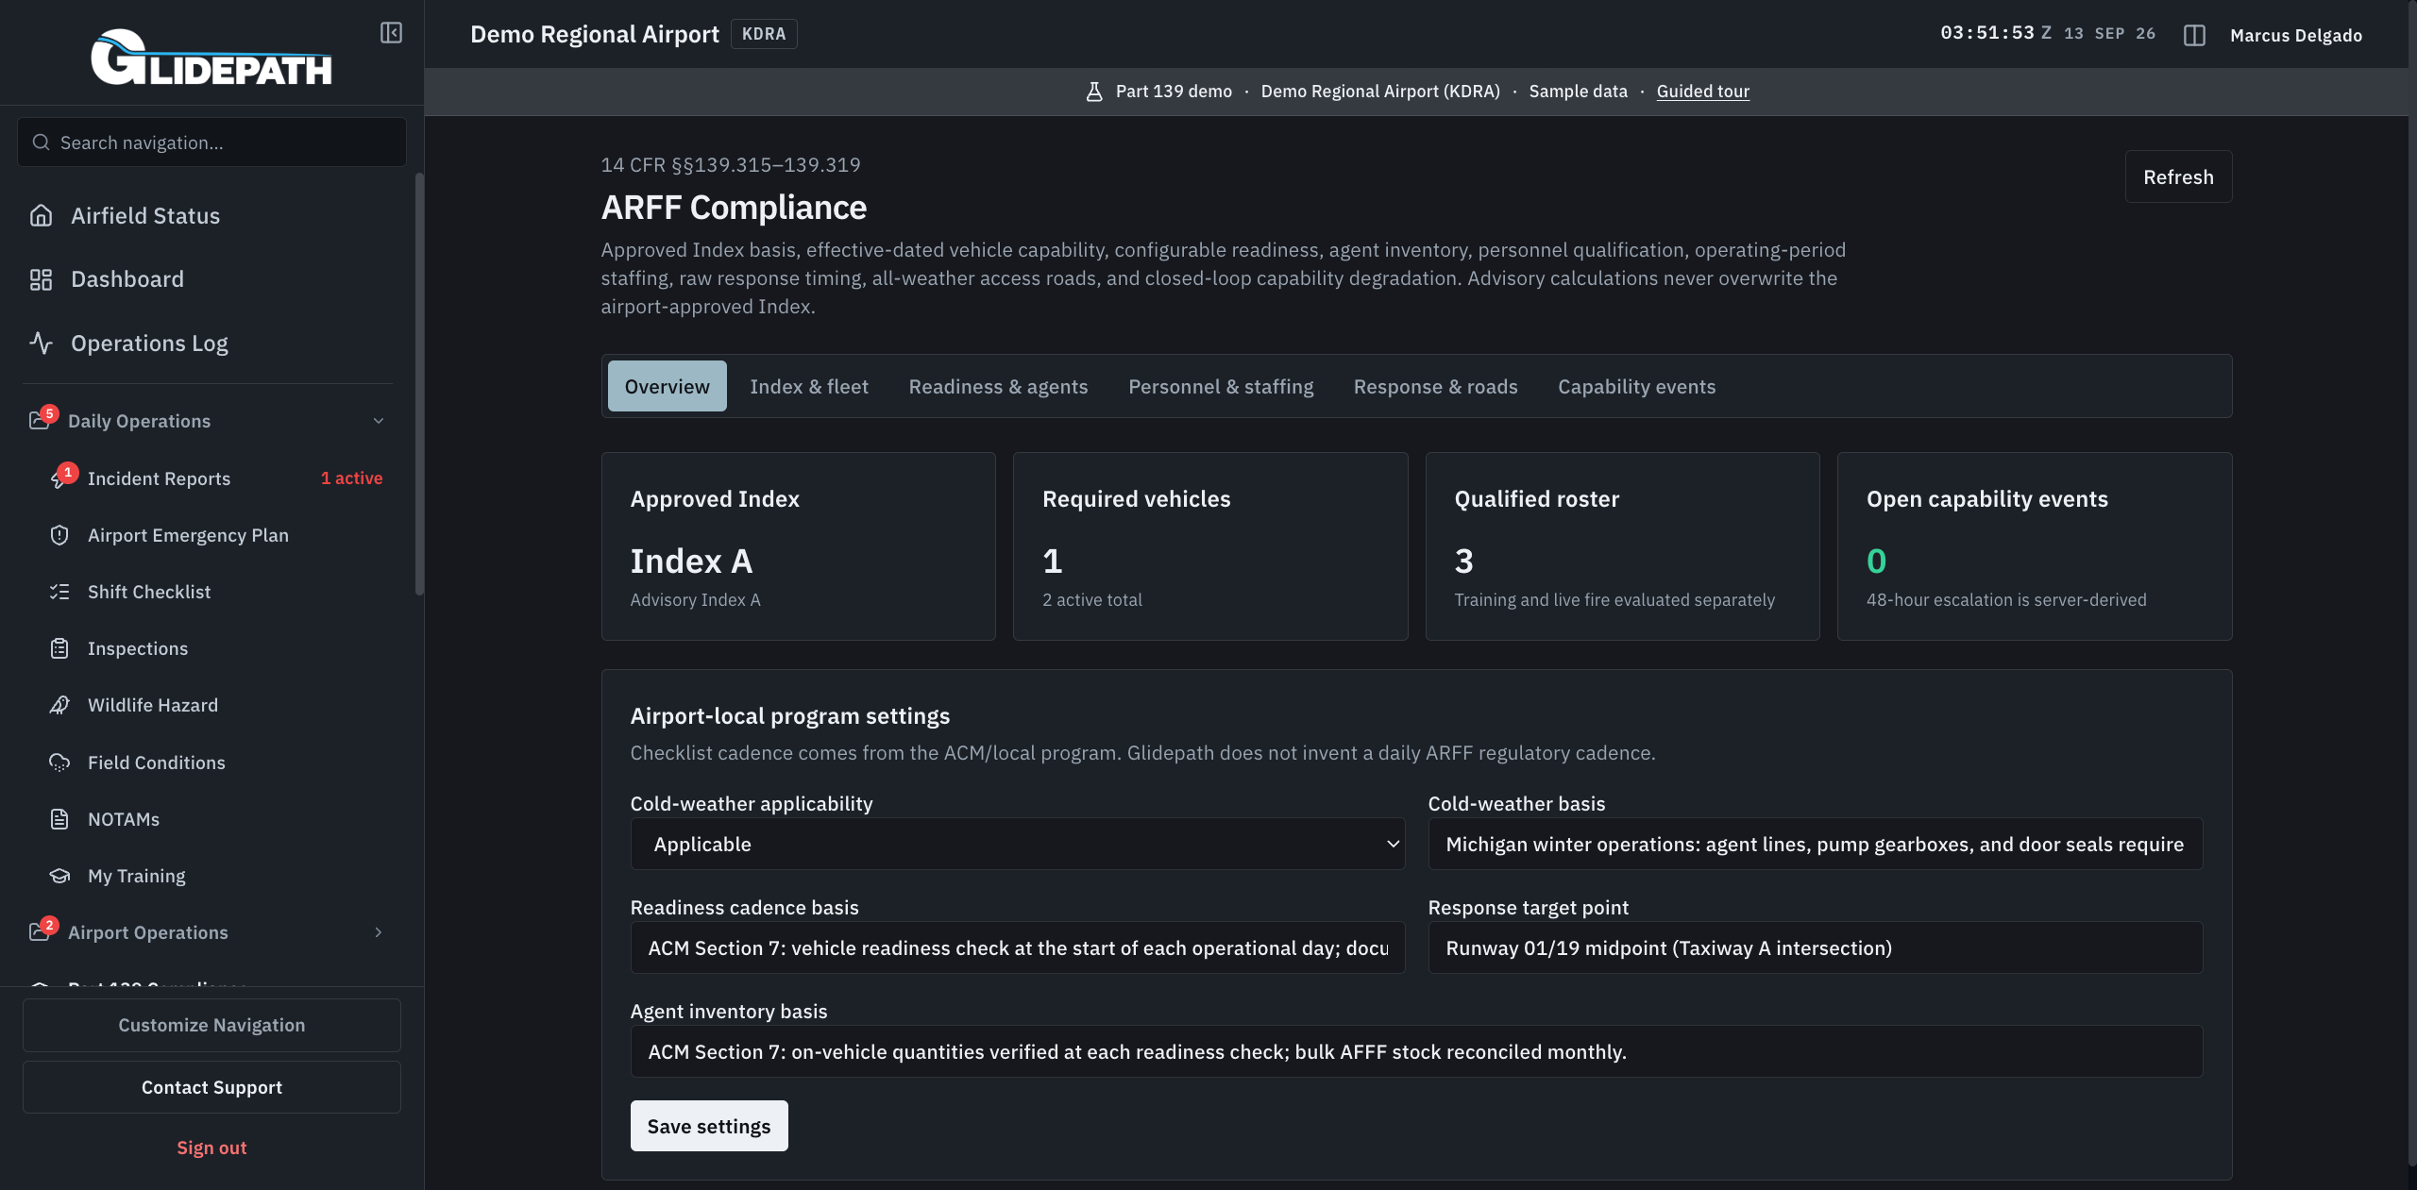This screenshot has height=1190, width=2417.
Task: Click the Airport Emergency Plan shield icon
Action: tap(59, 535)
